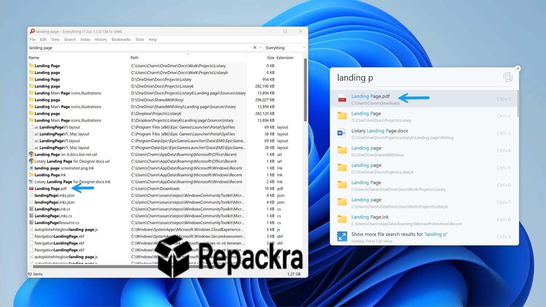Select NavigationLandingPage.xbf in SecureAssessment path
This screenshot has height=307, width=546.
59,236
